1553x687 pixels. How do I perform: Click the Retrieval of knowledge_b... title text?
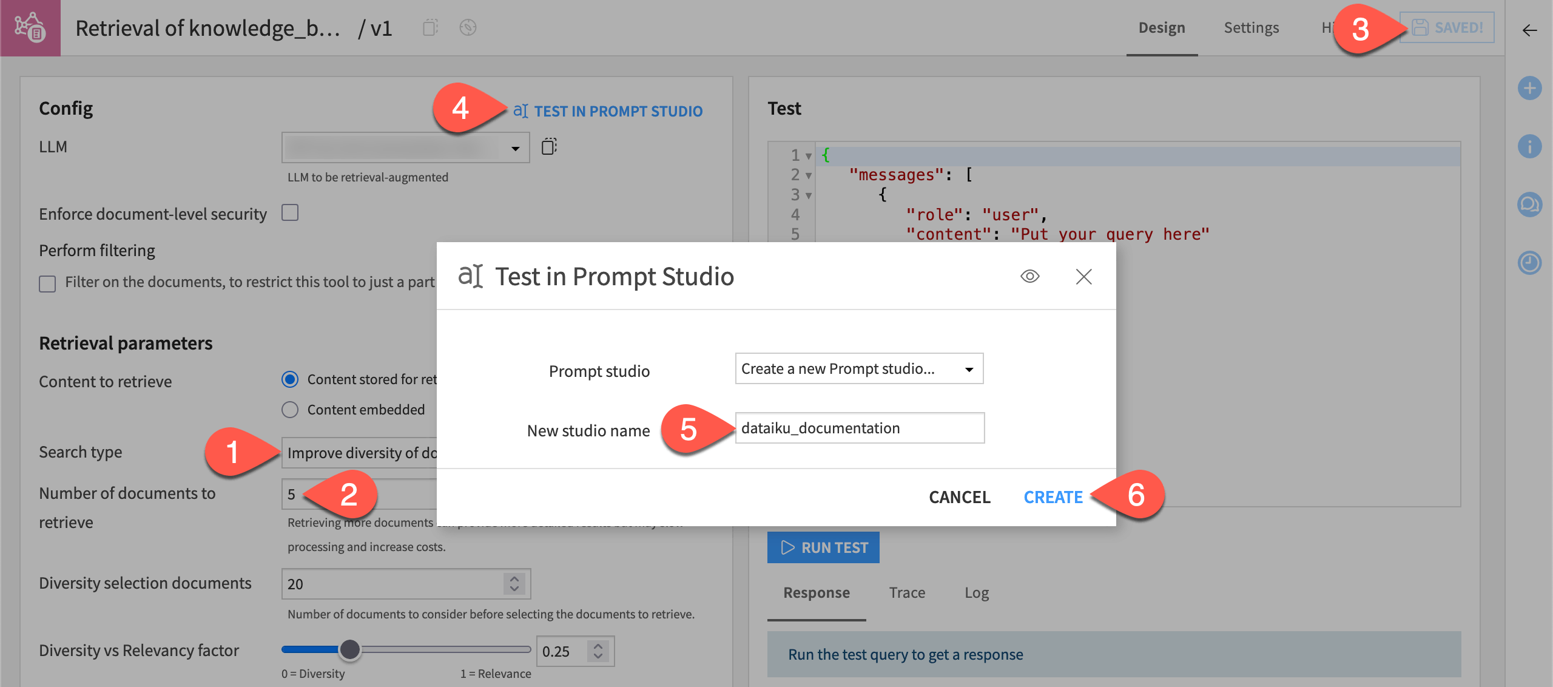click(x=207, y=28)
